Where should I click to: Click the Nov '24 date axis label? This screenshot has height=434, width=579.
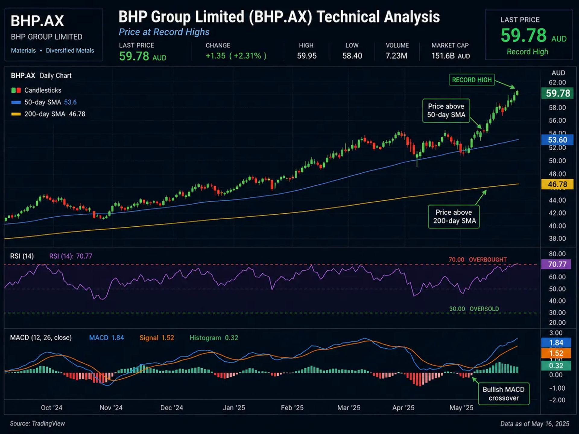coord(111,408)
